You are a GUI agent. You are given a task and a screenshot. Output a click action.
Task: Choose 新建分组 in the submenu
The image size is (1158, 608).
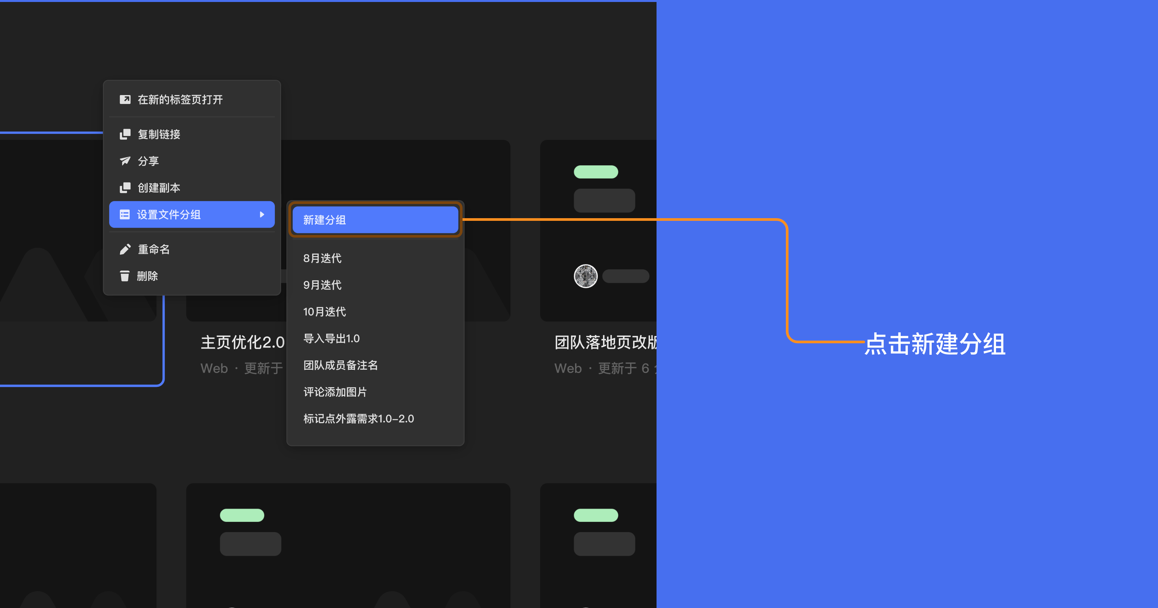pyautogui.click(x=375, y=220)
